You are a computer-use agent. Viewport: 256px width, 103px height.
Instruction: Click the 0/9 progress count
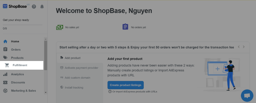[x=5, y=28]
